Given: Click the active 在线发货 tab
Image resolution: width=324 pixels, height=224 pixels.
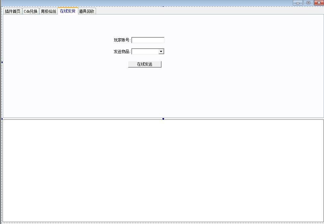Looking at the screenshot, I should (68, 11).
